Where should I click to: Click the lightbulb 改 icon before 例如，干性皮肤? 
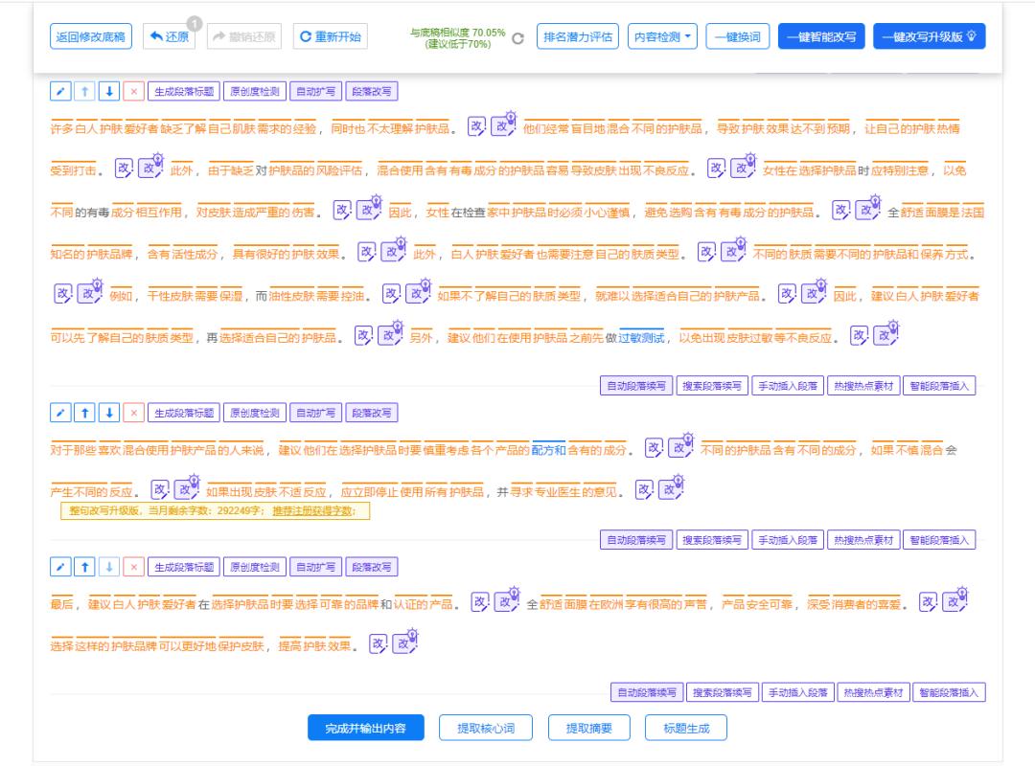click(90, 291)
